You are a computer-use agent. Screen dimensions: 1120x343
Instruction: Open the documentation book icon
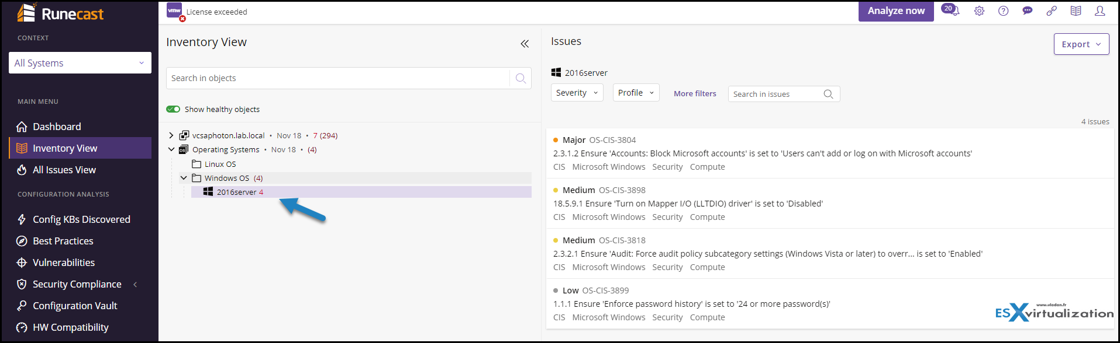click(1076, 11)
